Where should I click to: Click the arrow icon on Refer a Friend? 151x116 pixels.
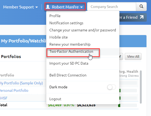(142, 17)
